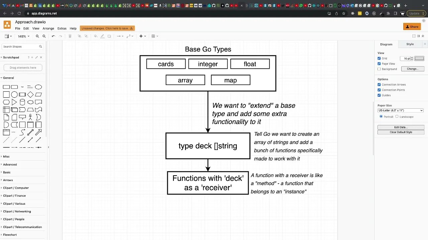
Task: Pick the diamond shape in General
Action: tap(30, 95)
